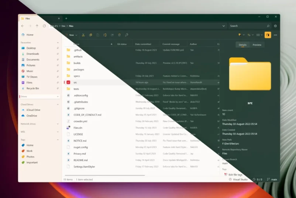The image size is (296, 198).
Task: Click the Delete trash icon in toolbar
Action: click(119, 35)
